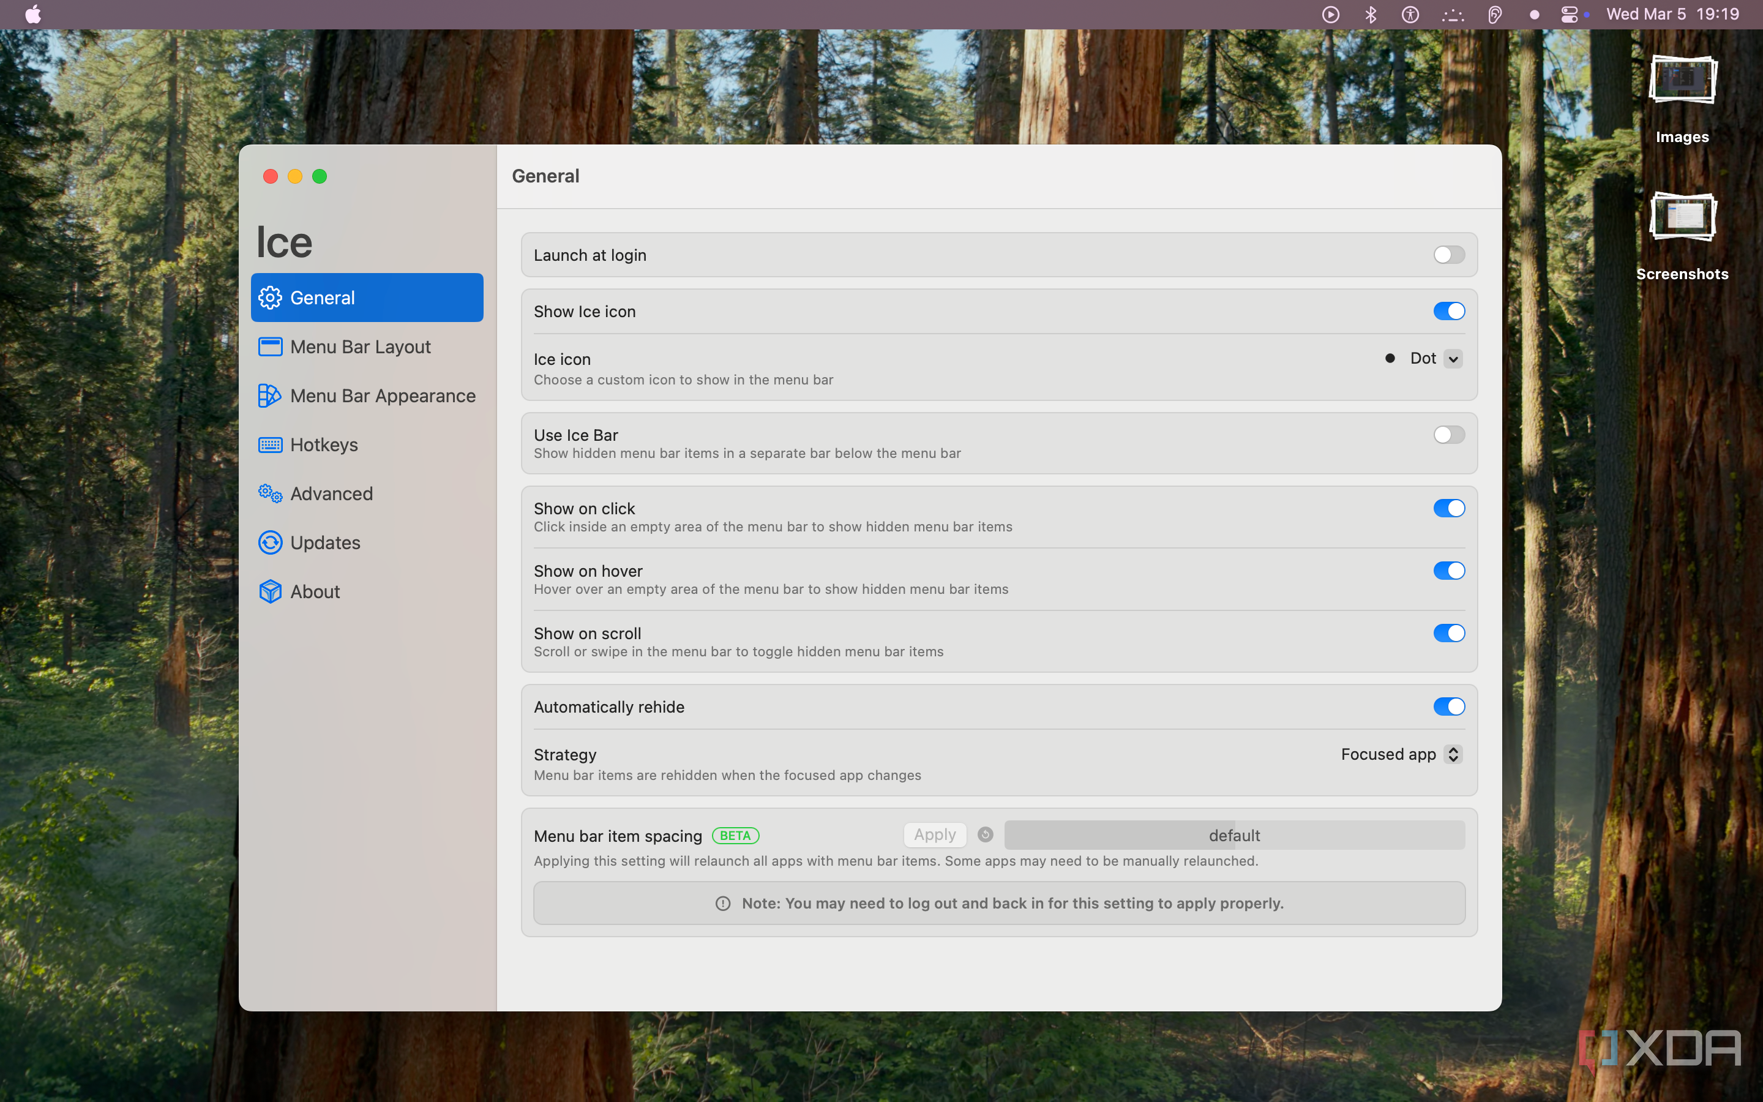Go to Hotkeys settings
Image resolution: width=1763 pixels, height=1102 pixels.
[367, 444]
